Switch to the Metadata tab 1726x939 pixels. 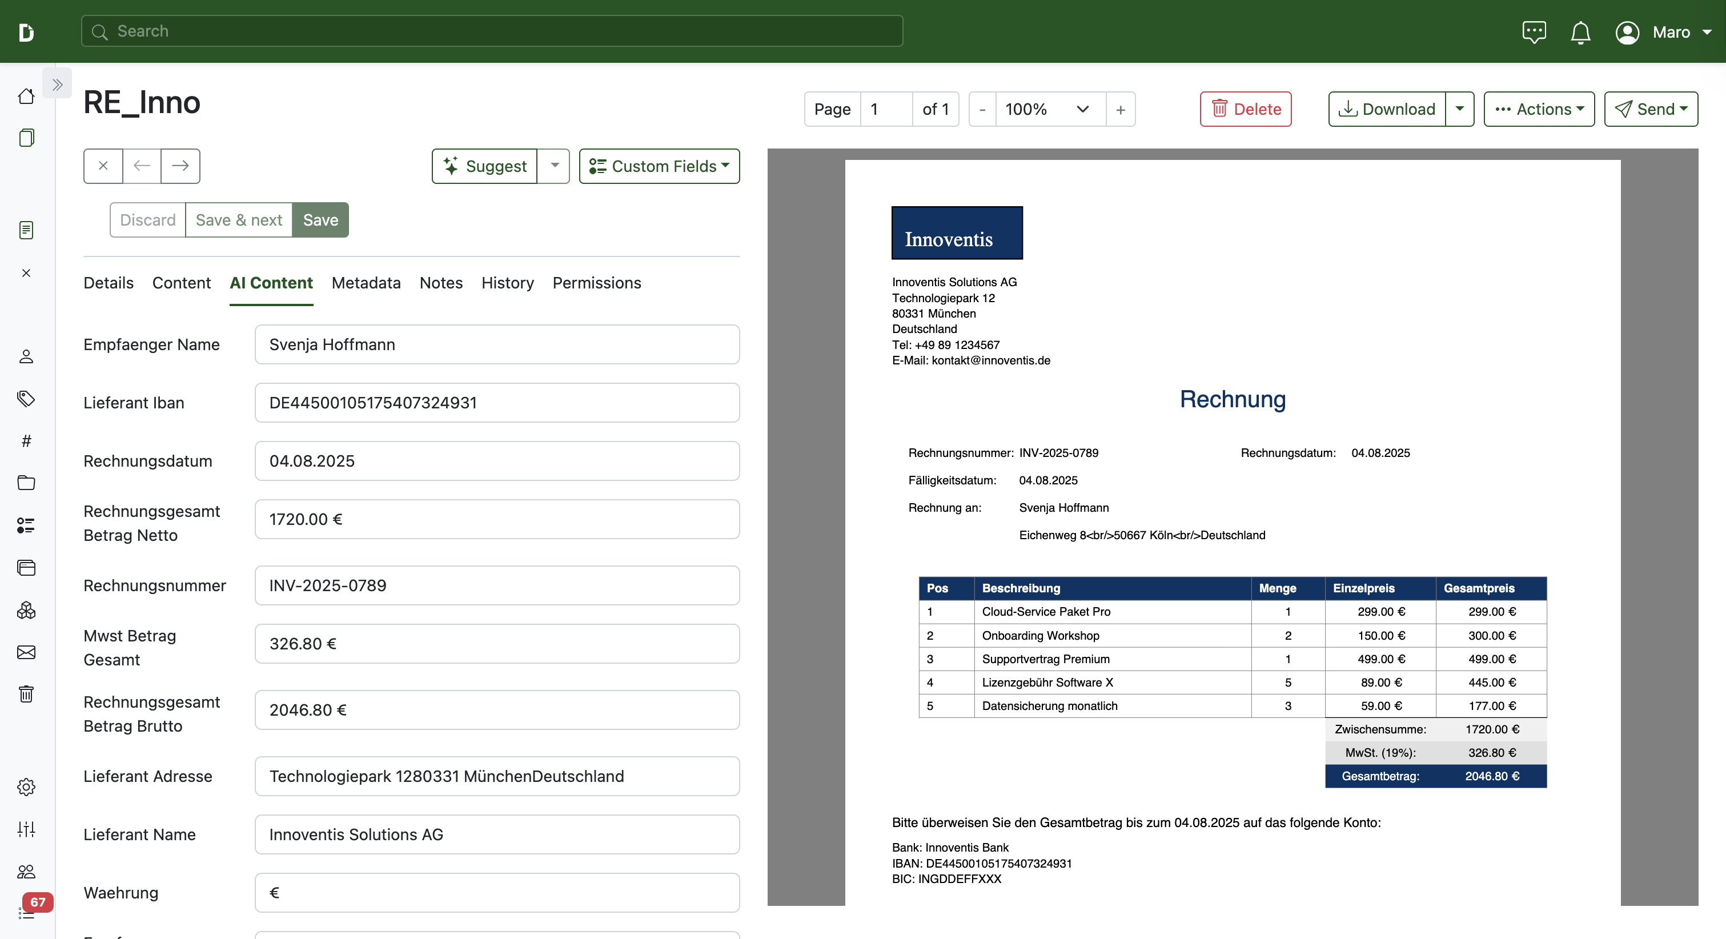pyautogui.click(x=366, y=283)
